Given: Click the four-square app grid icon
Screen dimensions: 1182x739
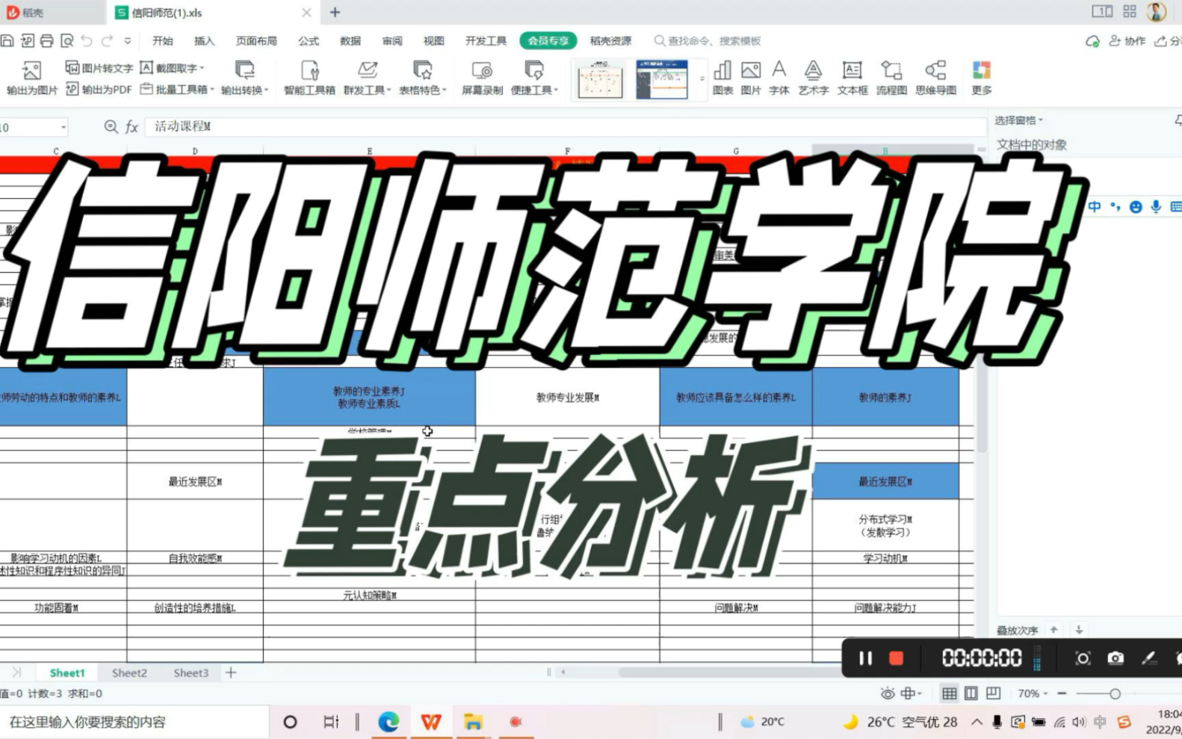Looking at the screenshot, I should point(1130,11).
